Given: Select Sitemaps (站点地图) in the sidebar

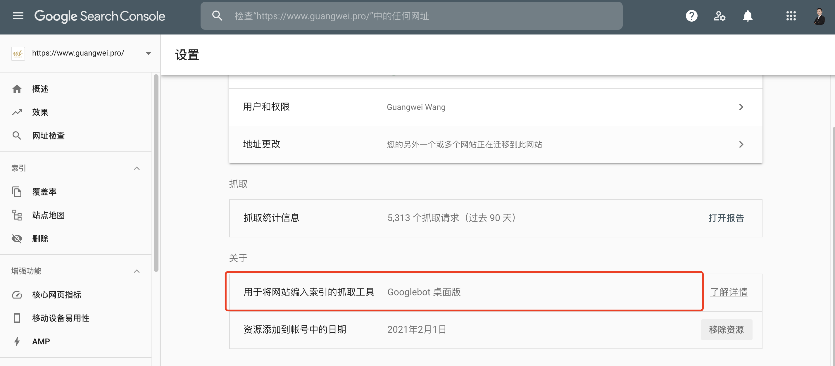Looking at the screenshot, I should click(48, 215).
